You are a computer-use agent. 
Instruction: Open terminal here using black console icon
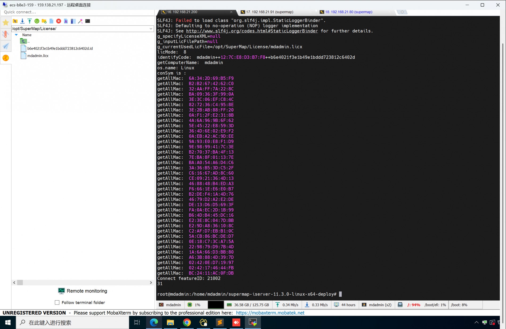point(88,21)
